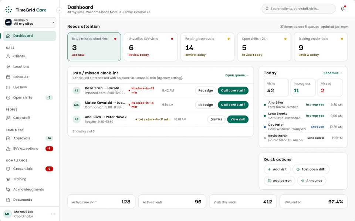Navigate to Training section
355x221 pixels.
click(30, 179)
